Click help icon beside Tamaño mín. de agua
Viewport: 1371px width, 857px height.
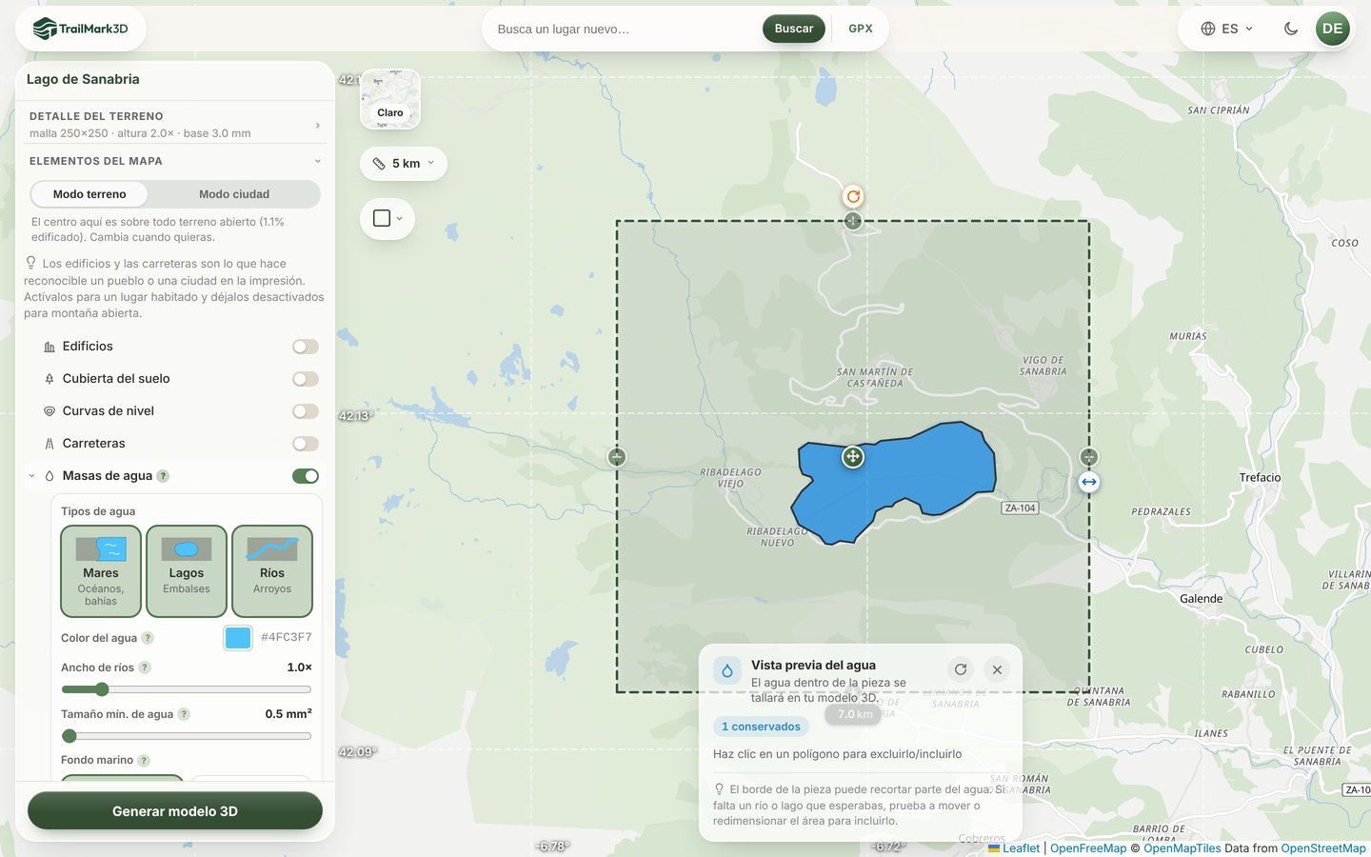pos(184,714)
